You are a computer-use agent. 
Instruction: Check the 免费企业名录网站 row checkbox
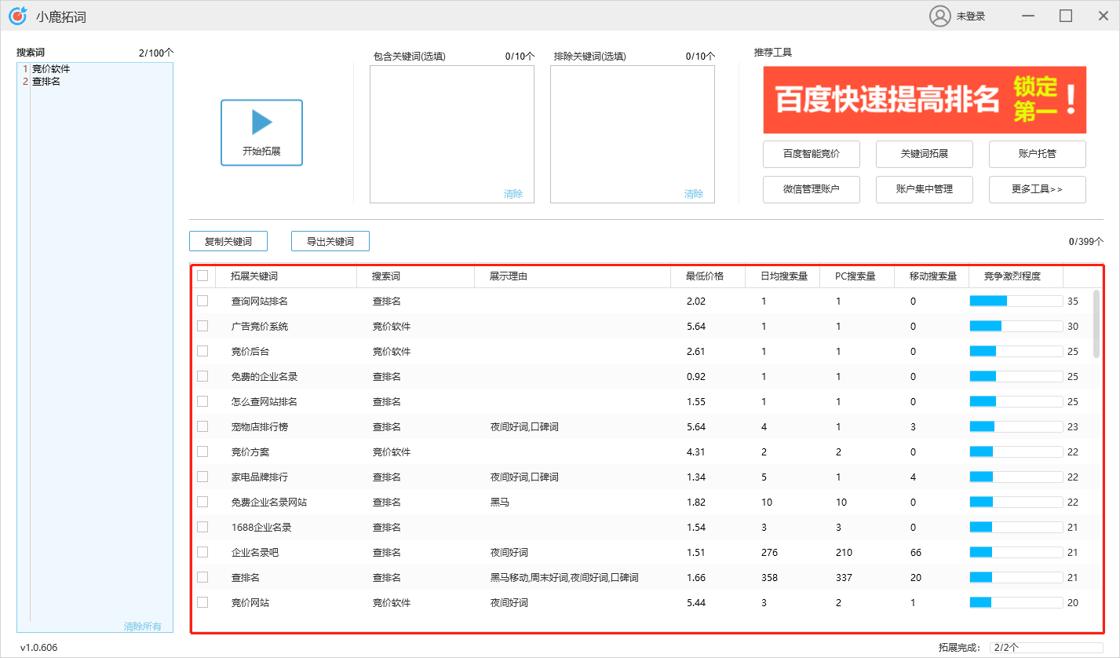[202, 502]
